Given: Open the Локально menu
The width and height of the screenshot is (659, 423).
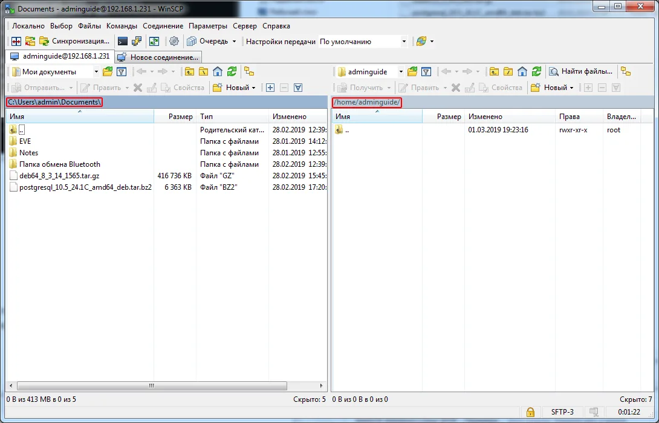Looking at the screenshot, I should (28, 26).
